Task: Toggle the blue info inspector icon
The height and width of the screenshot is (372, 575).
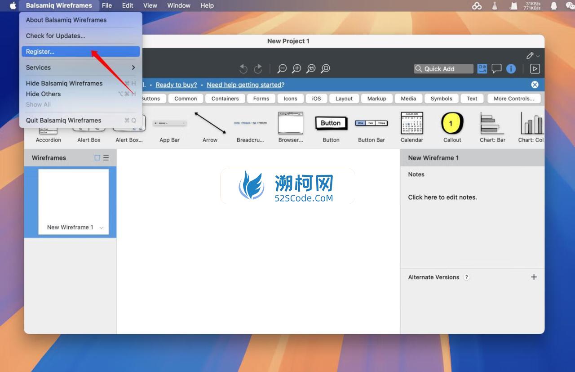Action: 511,68
